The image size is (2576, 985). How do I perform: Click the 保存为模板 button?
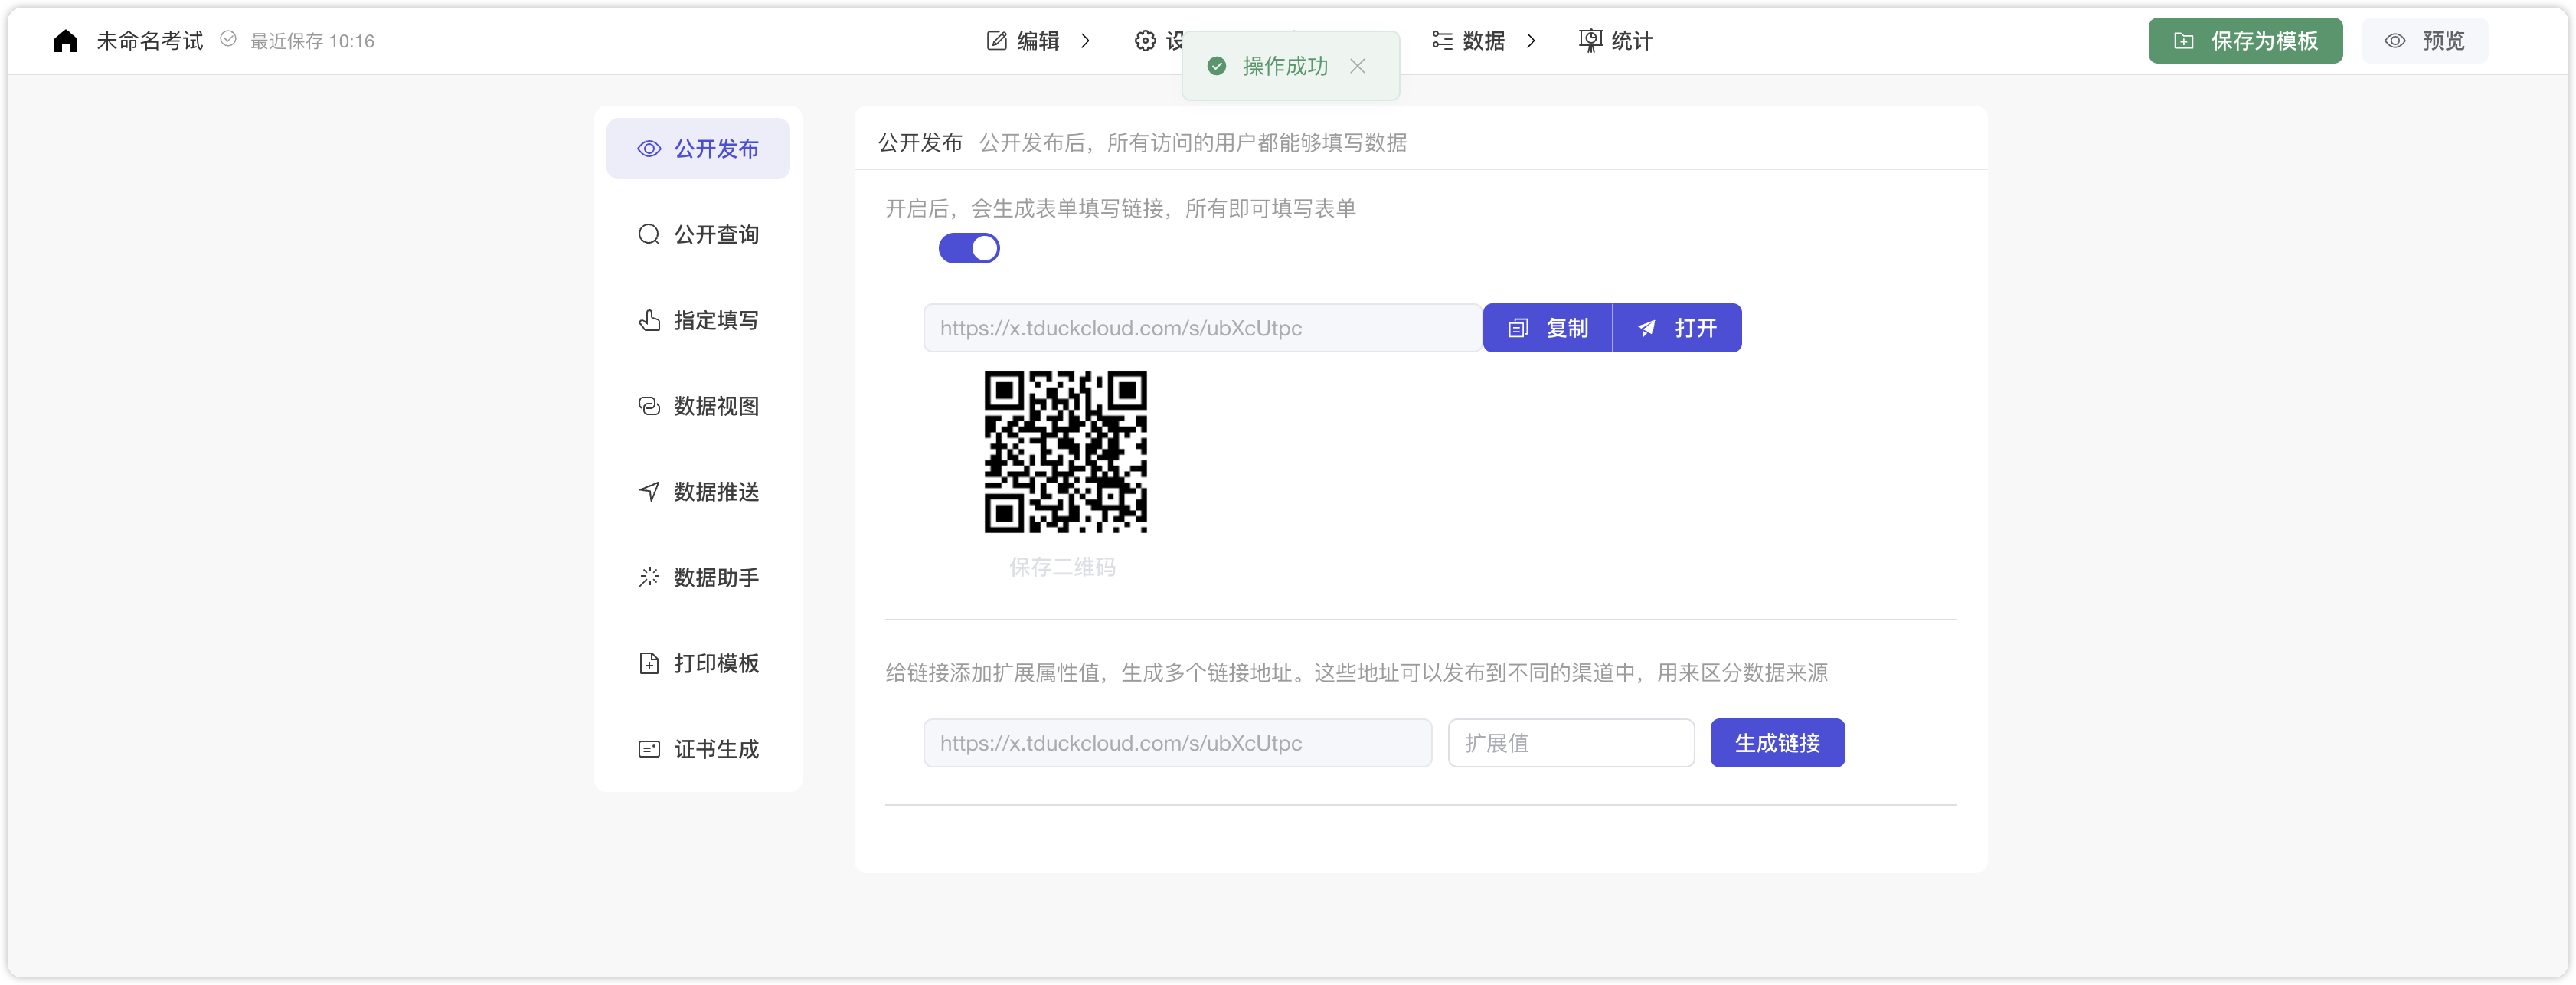tap(2245, 40)
